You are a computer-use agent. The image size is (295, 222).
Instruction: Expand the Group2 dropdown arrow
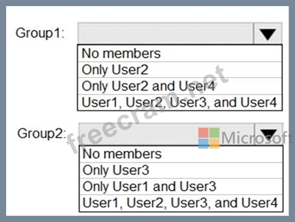point(268,134)
